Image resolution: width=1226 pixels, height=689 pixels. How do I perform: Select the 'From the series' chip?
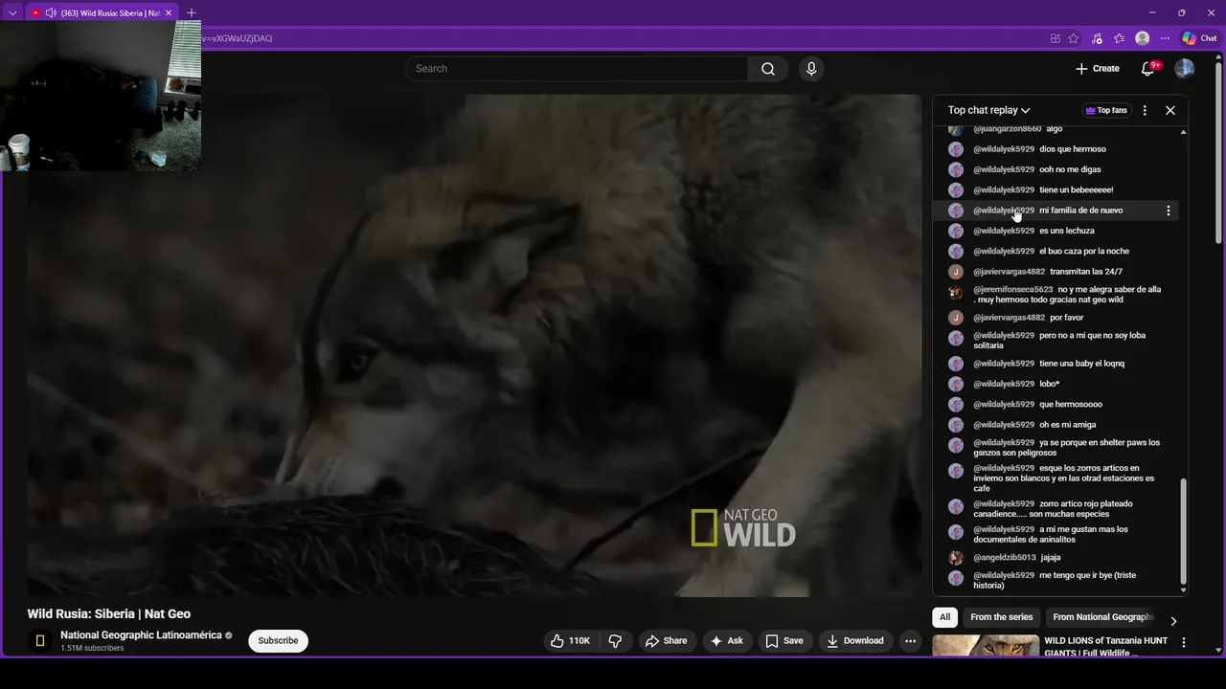(x=1001, y=617)
